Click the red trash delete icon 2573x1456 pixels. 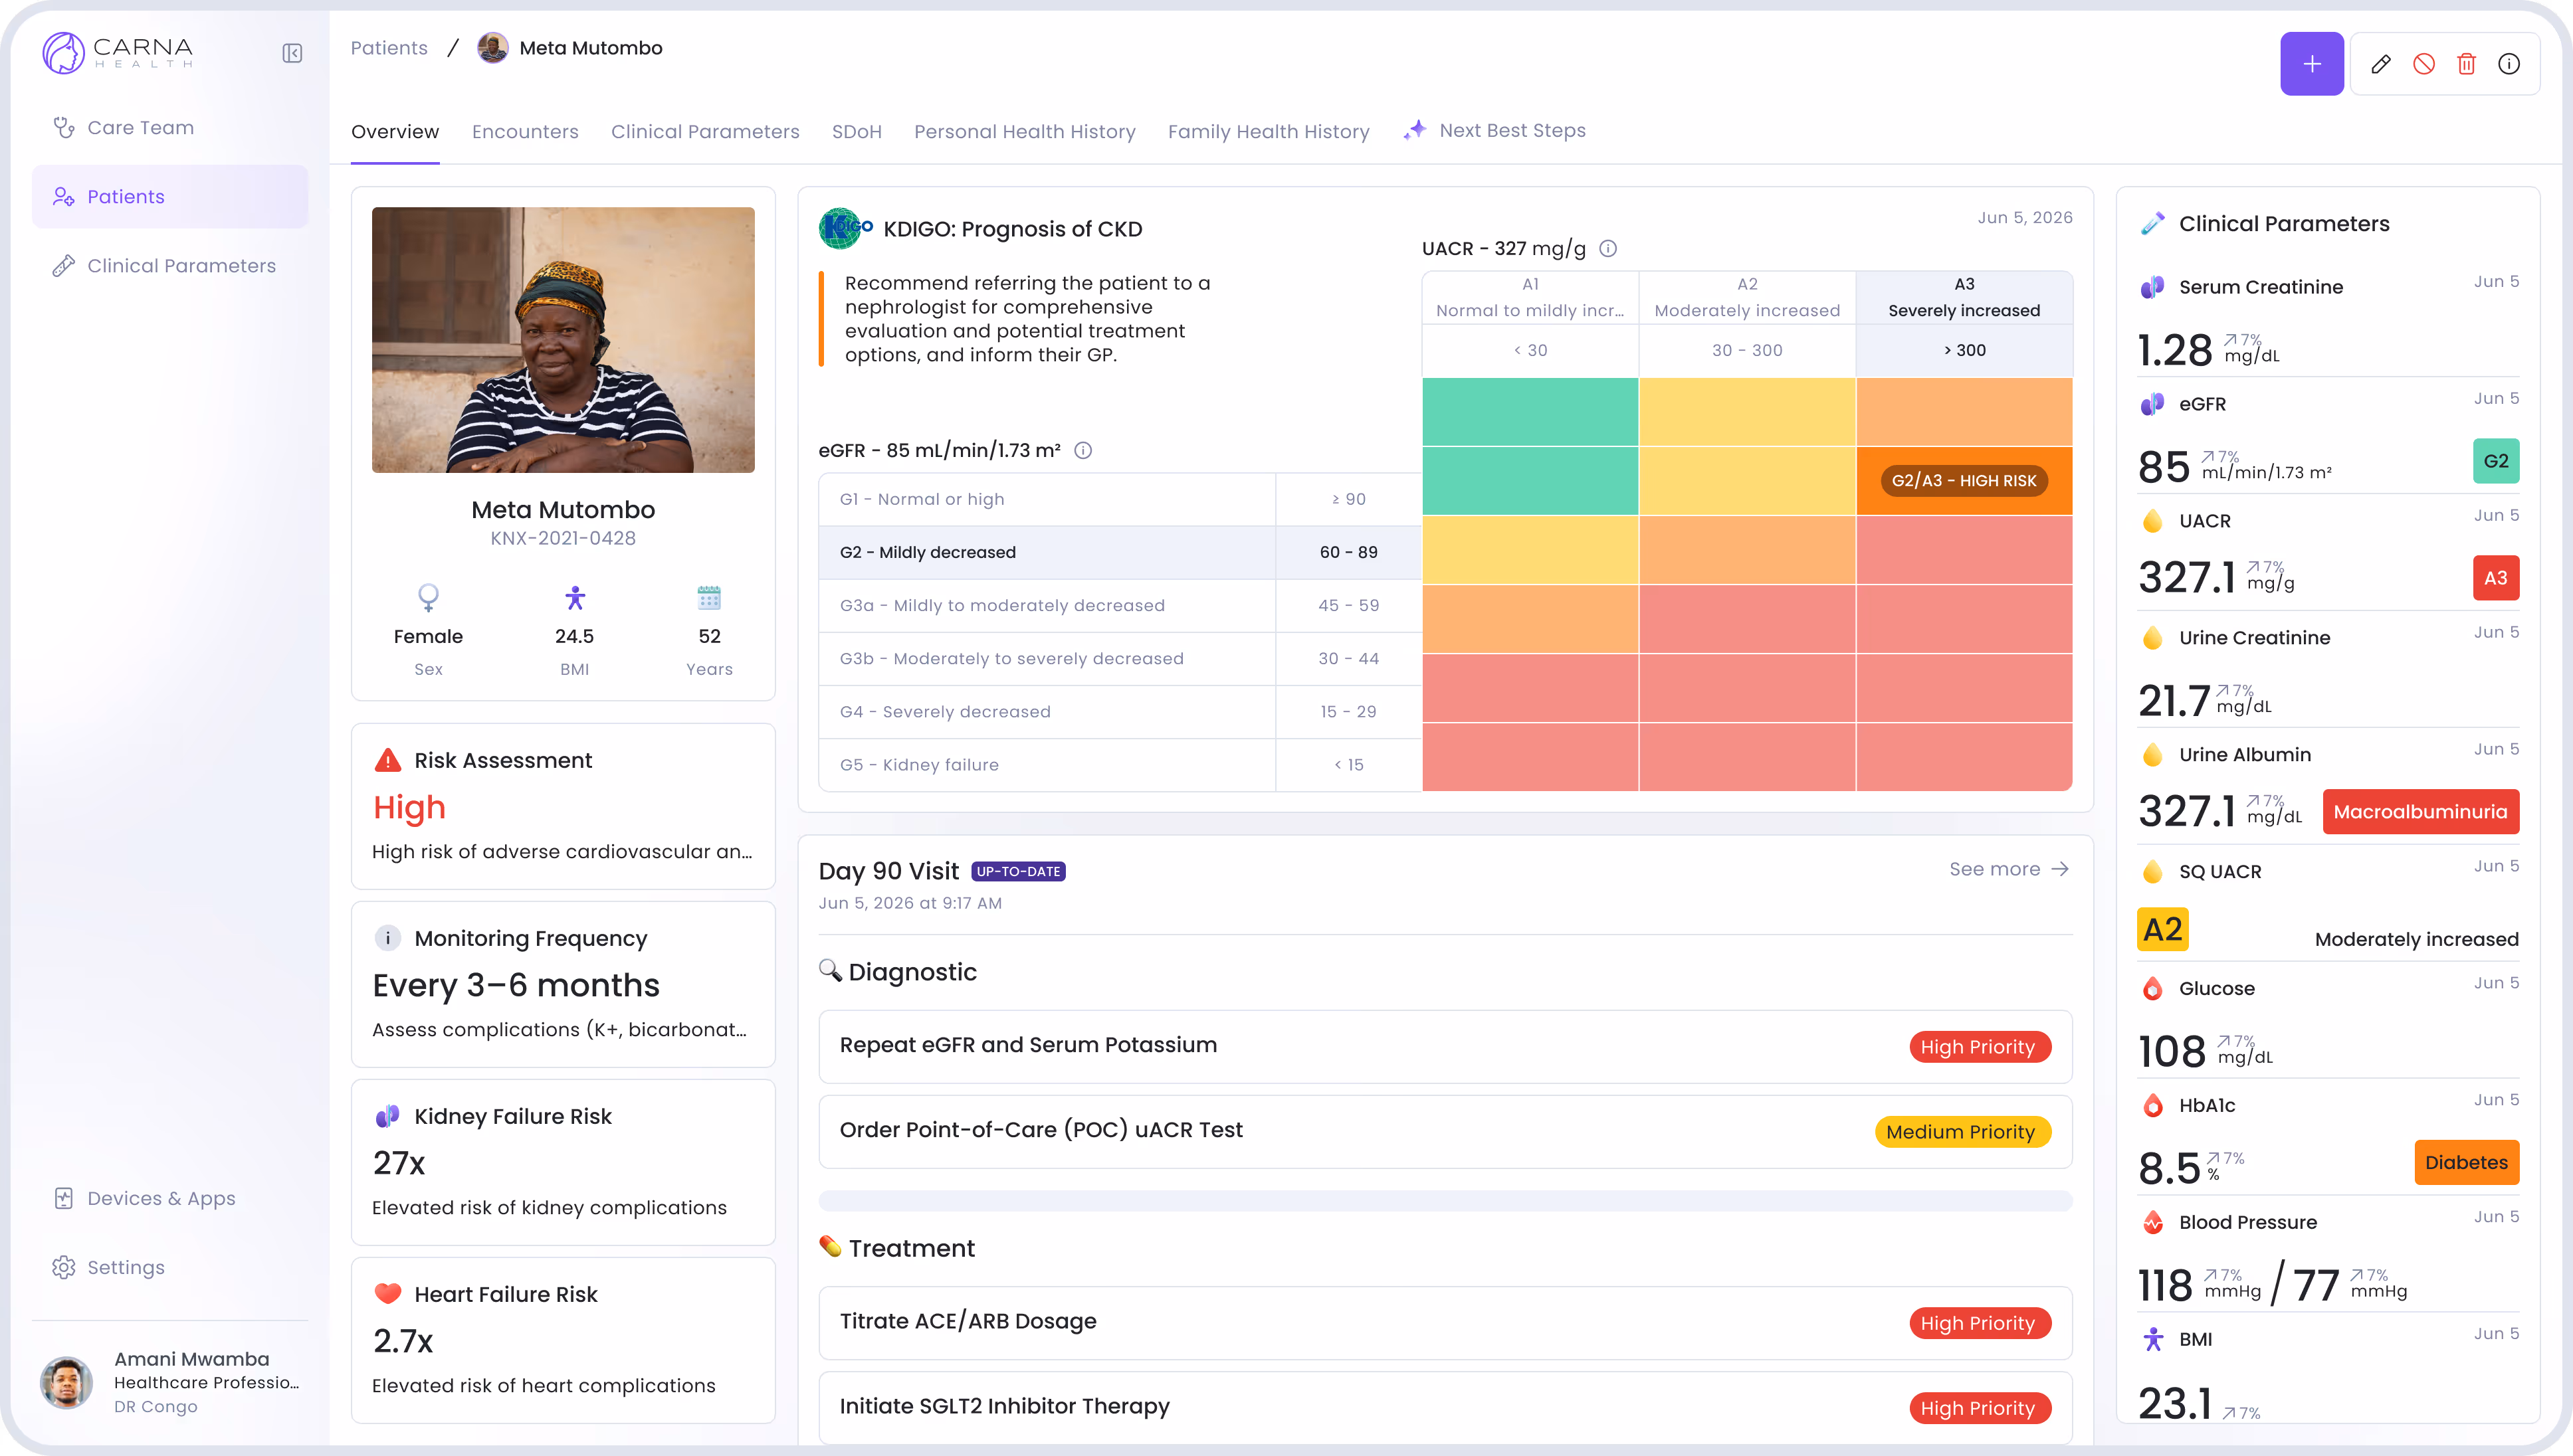coord(2466,64)
